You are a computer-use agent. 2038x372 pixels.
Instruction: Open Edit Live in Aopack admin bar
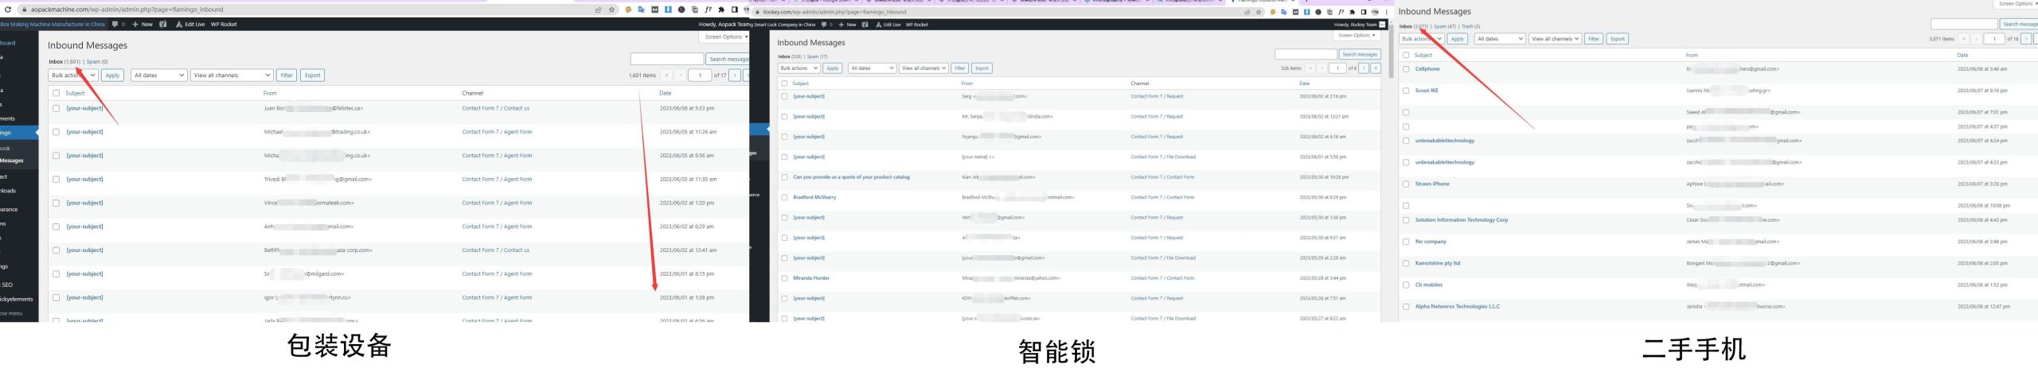tap(190, 24)
